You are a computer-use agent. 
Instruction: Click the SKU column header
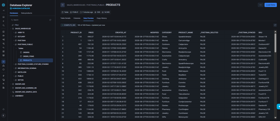coord(260,33)
